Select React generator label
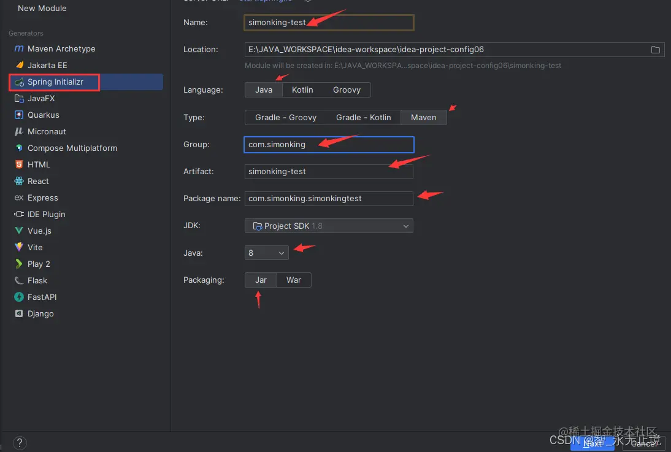Viewport: 671px width, 452px height. [x=38, y=181]
